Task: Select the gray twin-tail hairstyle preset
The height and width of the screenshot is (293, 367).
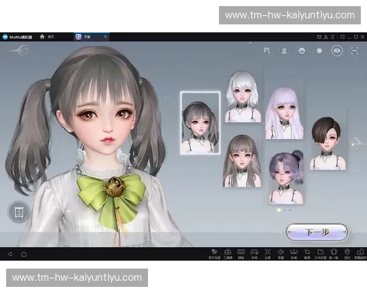Action: pos(201,123)
